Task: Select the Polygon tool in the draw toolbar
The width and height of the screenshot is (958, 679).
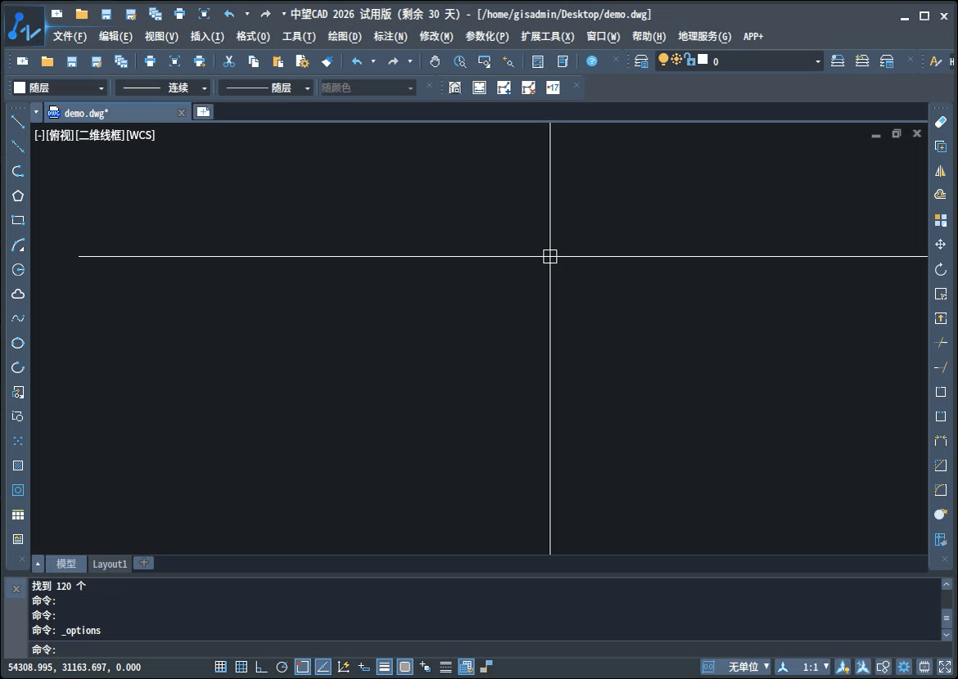Action: 18,196
